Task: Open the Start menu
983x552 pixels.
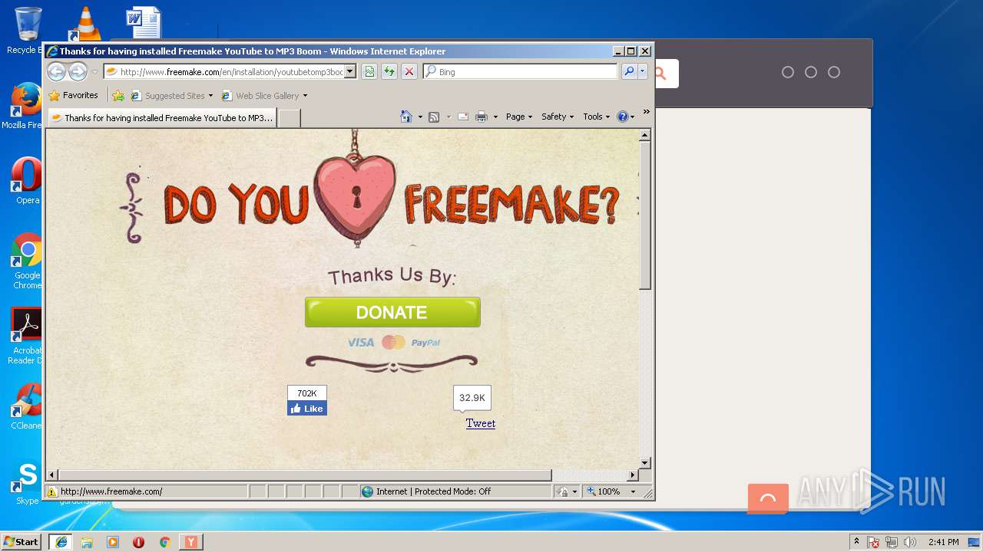Action: point(21,541)
